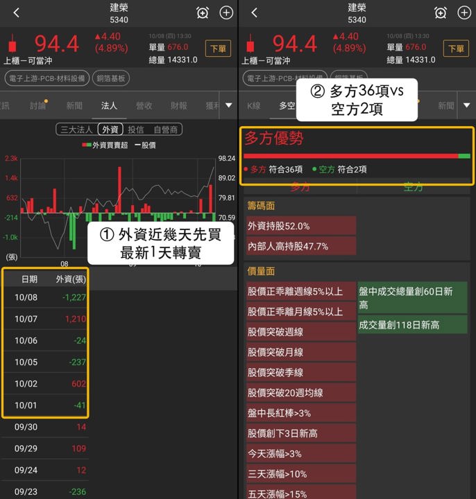Open 三天漲幅>10% indicator
This screenshot has height=499, width=476.
tap(300, 474)
